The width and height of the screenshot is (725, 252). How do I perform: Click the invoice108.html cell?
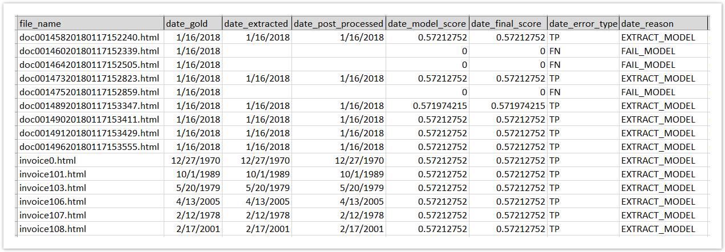pos(90,229)
